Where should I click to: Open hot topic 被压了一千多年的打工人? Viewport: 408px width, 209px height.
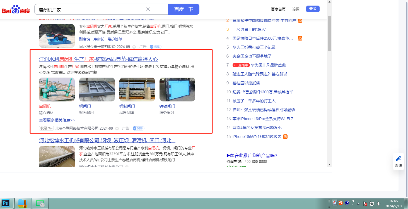click(254, 101)
